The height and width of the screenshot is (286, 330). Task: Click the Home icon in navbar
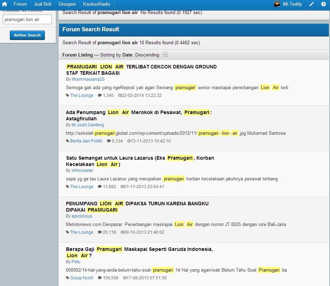[5, 4]
